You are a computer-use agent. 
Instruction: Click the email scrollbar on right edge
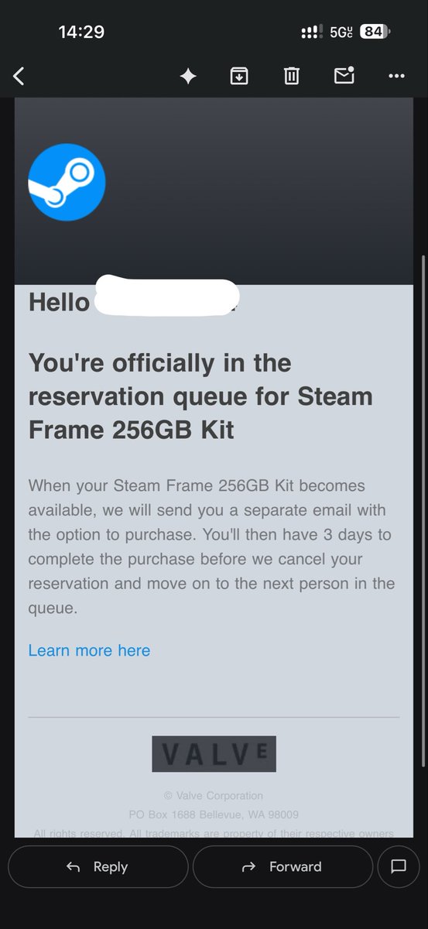coord(422,542)
